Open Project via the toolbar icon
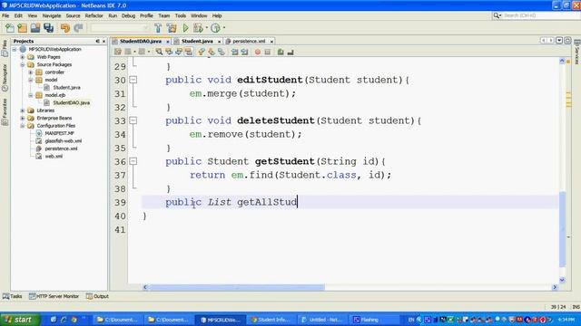This screenshot has width=581, height=326. (x=35, y=28)
